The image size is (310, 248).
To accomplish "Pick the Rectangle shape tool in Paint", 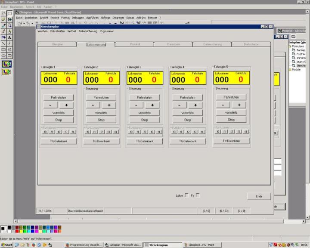I will click(3, 50).
